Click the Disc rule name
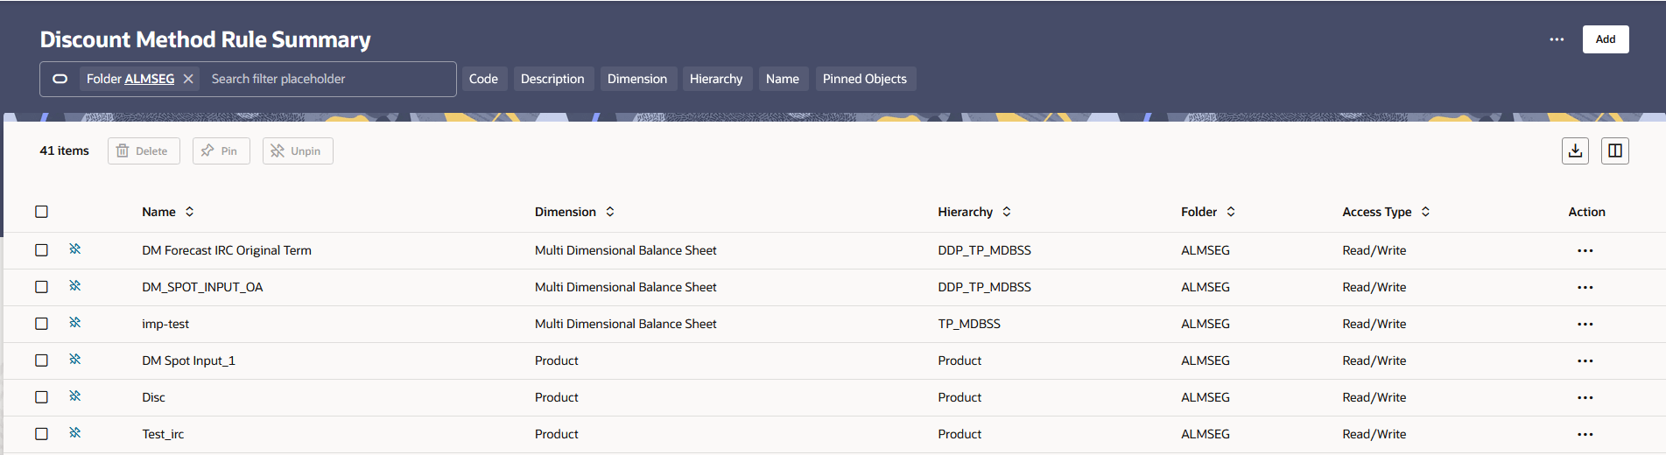Image resolution: width=1666 pixels, height=455 pixels. click(x=153, y=397)
